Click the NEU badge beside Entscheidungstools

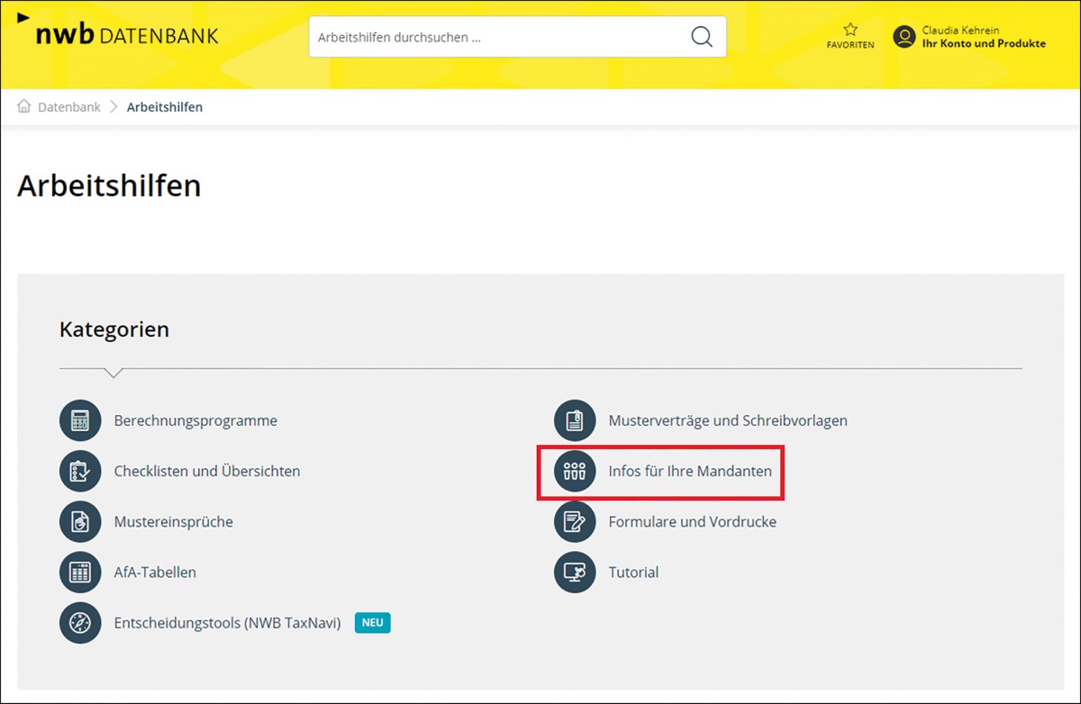pos(372,622)
